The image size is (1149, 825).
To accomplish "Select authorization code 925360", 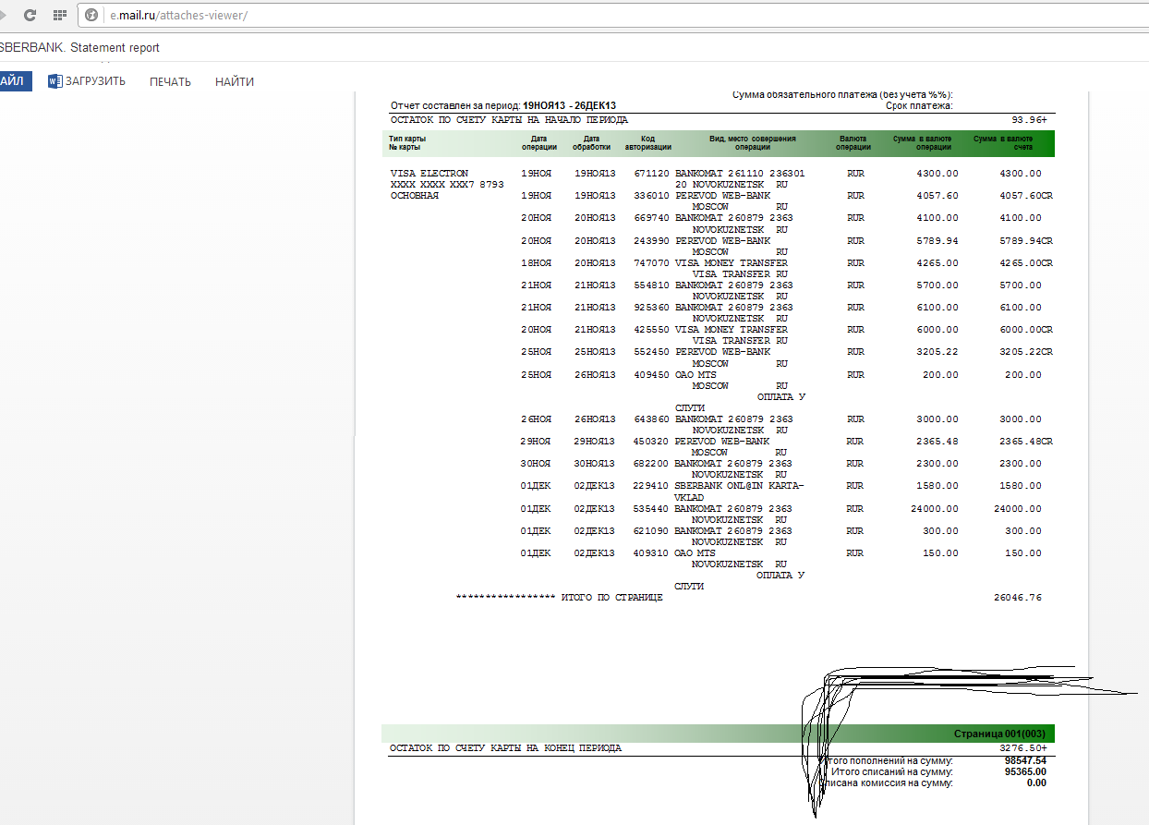I will click(651, 308).
